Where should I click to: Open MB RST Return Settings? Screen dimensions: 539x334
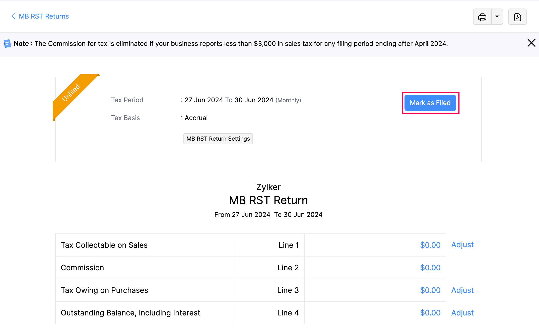[218, 138]
